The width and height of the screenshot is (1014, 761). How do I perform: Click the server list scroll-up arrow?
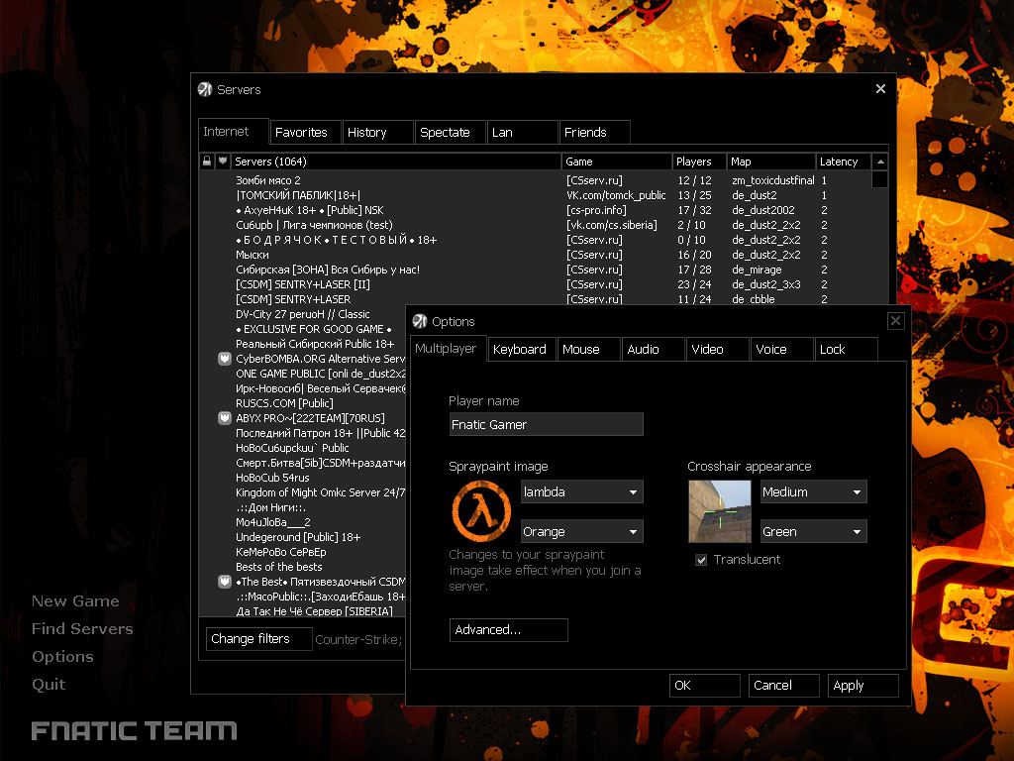880,162
